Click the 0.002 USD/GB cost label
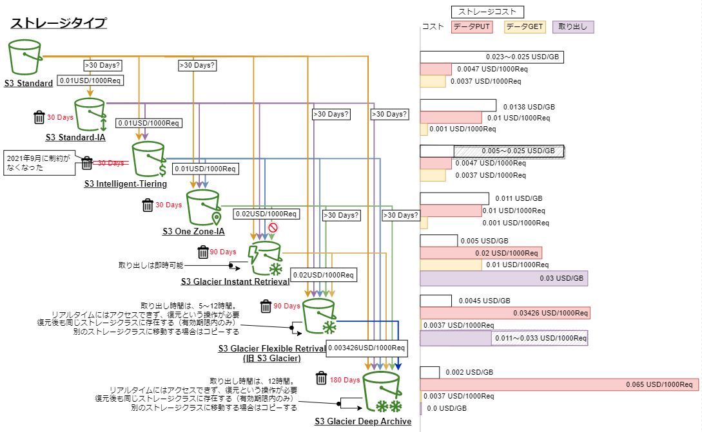This screenshot has width=702, height=432. pyautogui.click(x=469, y=372)
